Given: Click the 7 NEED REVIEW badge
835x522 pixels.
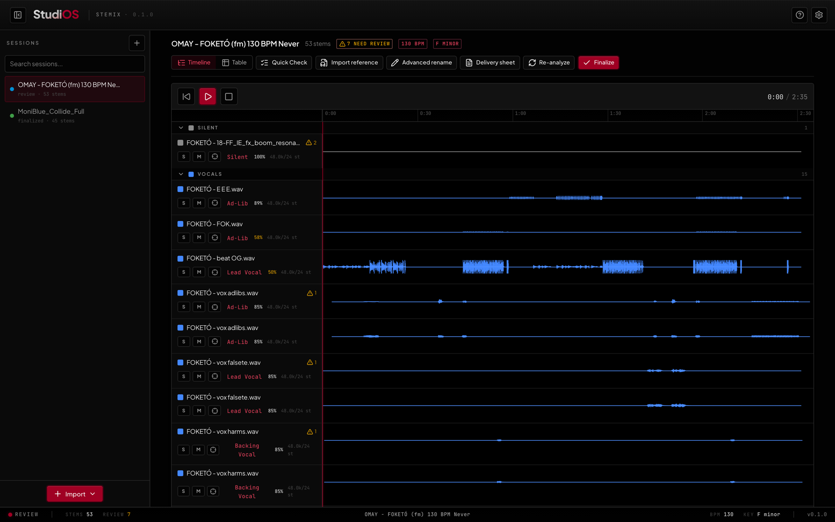Looking at the screenshot, I should pos(365,44).
